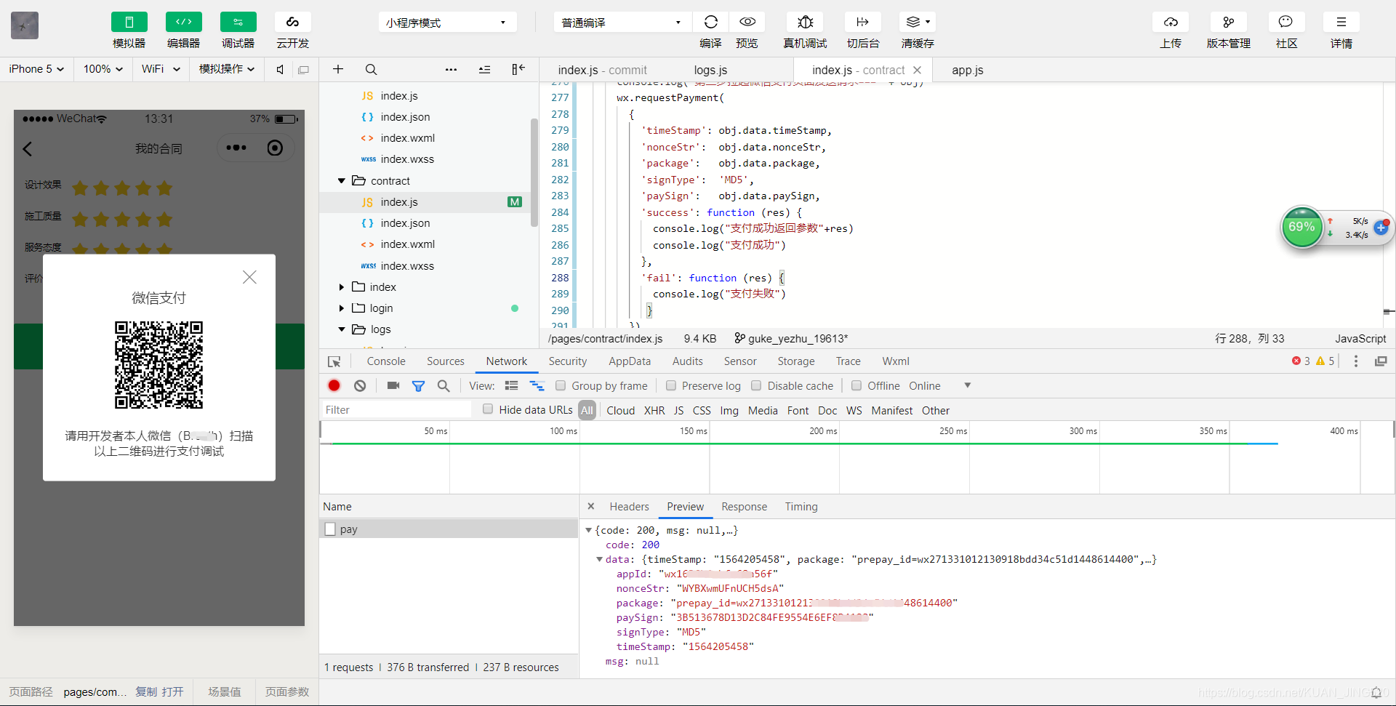Open the community (社区) icon
Viewport: 1396px width, 706px height.
point(1285,22)
